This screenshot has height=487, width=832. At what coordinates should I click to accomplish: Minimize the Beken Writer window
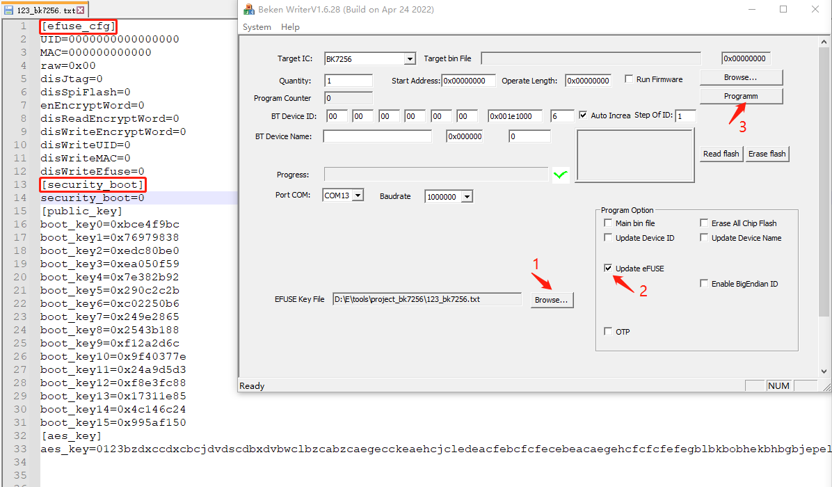[751, 10]
